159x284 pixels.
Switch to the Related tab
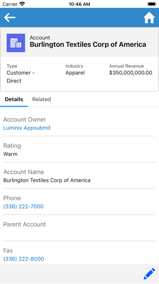42,99
